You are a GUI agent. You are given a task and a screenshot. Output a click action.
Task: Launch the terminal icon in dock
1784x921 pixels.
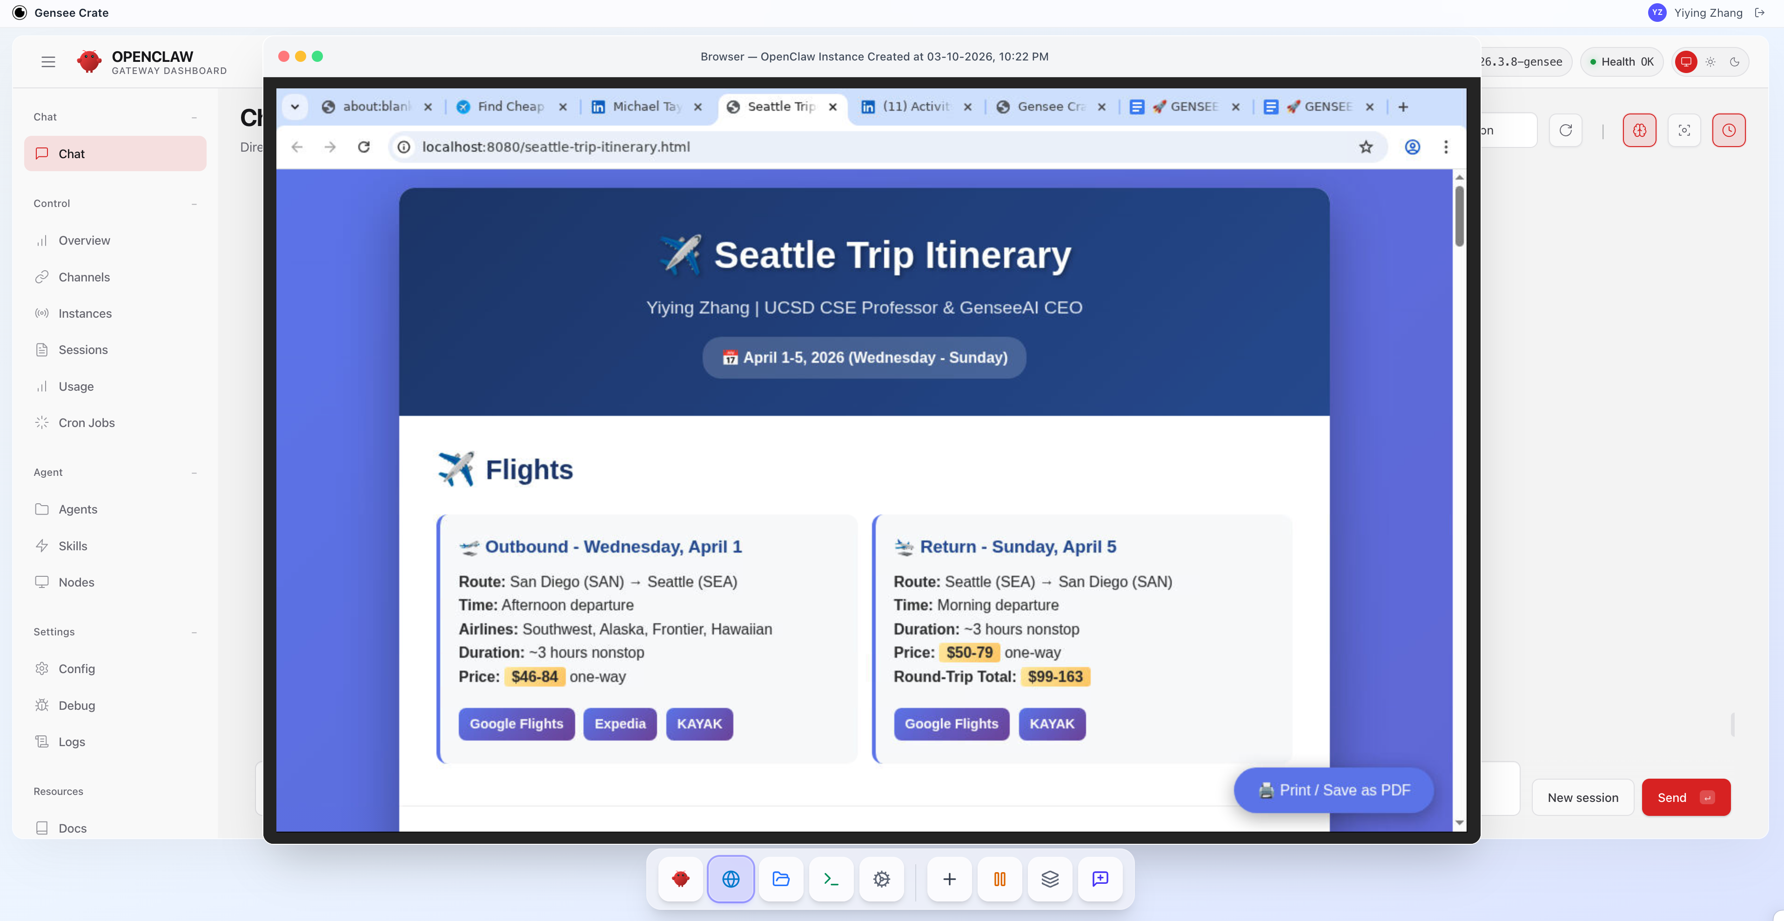click(x=831, y=879)
